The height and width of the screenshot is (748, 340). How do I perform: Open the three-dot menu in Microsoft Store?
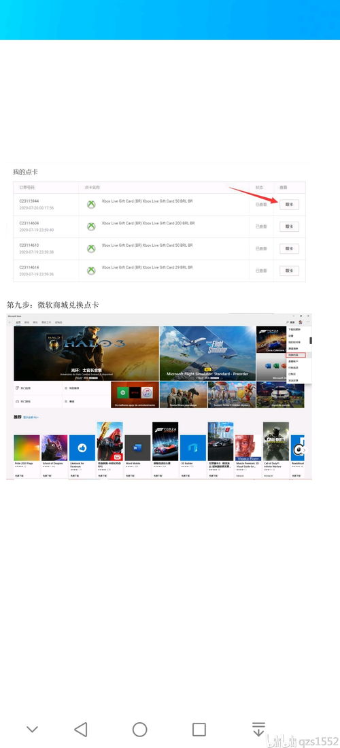click(307, 322)
